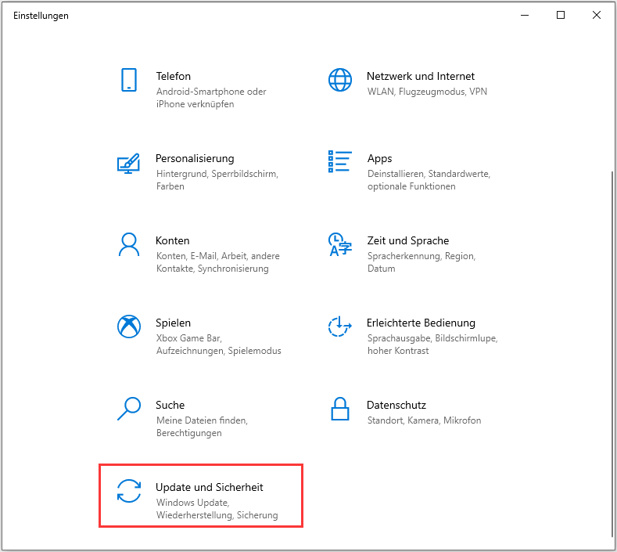
Task: Maximize the Einstellungen window
Action: (561, 15)
